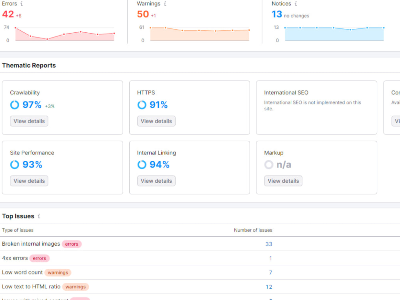Click the Site Performance 93% score
The width and height of the screenshot is (400, 300).
click(x=32, y=164)
